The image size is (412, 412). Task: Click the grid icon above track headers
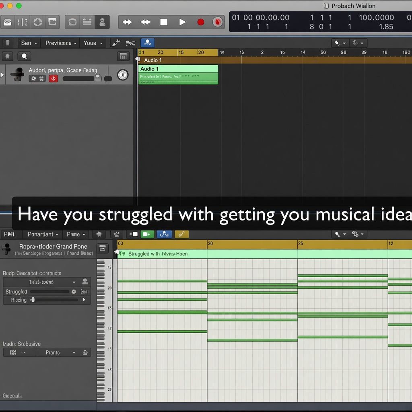(x=123, y=56)
